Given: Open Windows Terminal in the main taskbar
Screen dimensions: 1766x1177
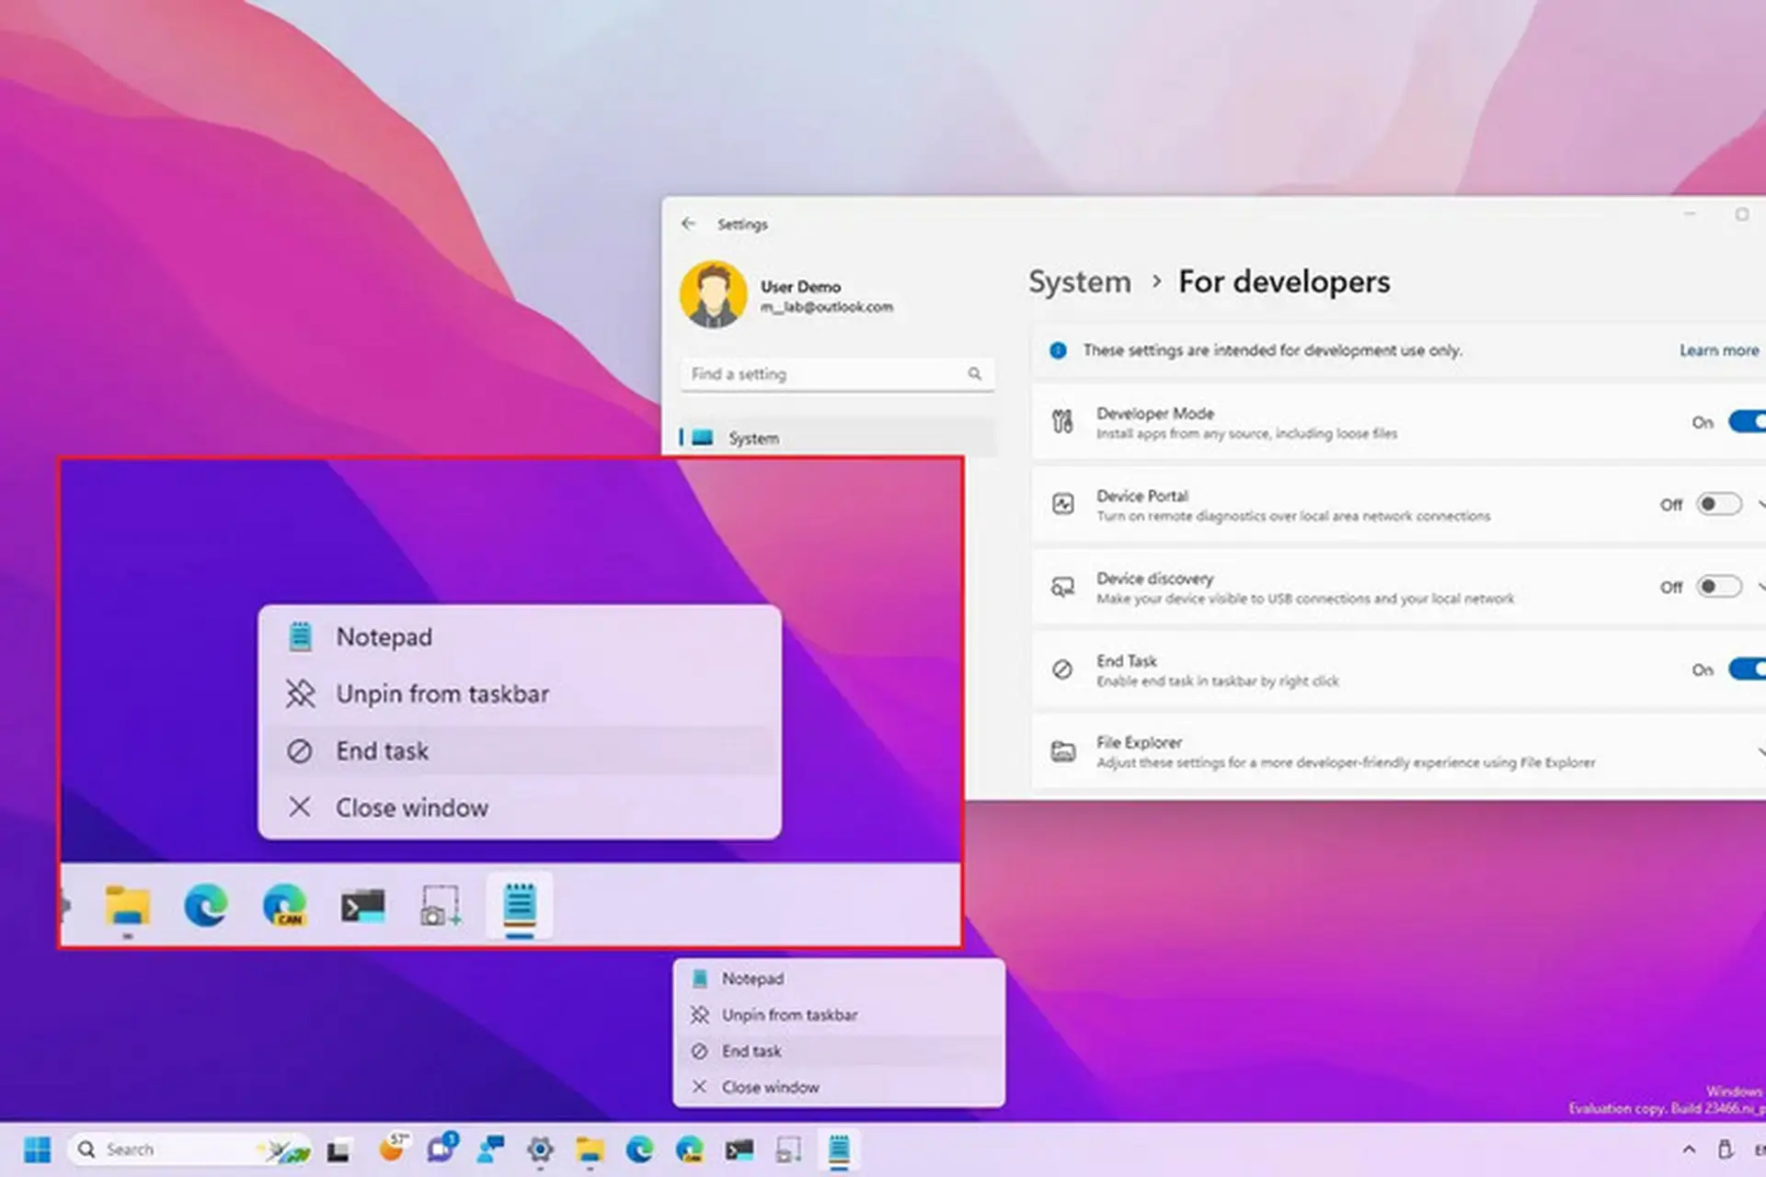Looking at the screenshot, I should tap(739, 1149).
